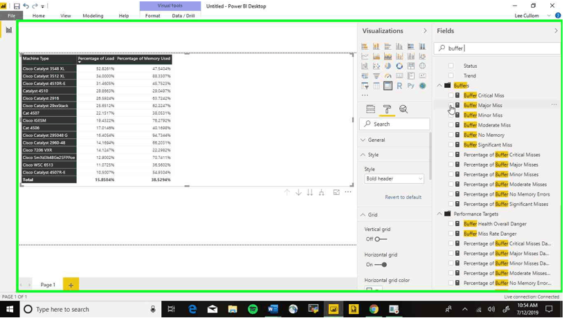Select the table visualization
This screenshot has height=318, width=564.
click(x=376, y=86)
